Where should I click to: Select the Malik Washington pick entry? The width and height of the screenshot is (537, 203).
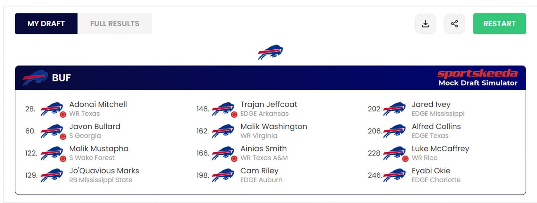pos(274,127)
